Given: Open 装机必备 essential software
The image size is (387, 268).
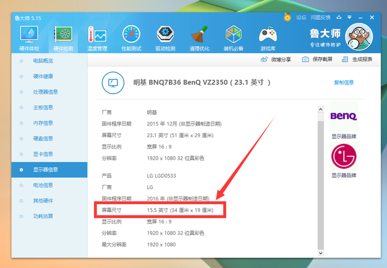Looking at the screenshot, I should [x=233, y=38].
